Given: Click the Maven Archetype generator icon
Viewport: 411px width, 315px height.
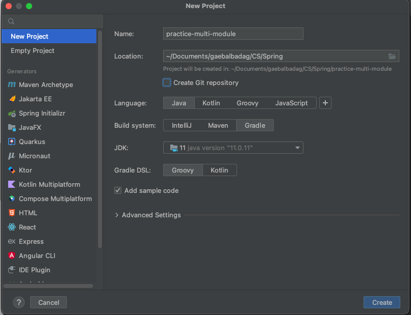Looking at the screenshot, I should (x=12, y=85).
